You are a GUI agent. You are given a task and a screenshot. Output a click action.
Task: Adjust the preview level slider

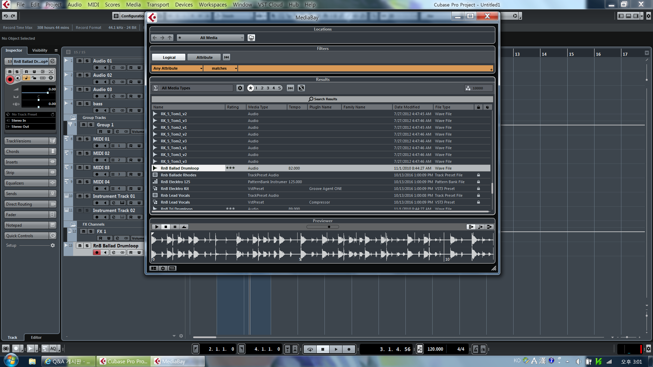322,227
